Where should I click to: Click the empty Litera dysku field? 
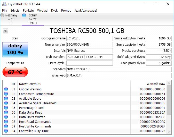click(89, 63)
